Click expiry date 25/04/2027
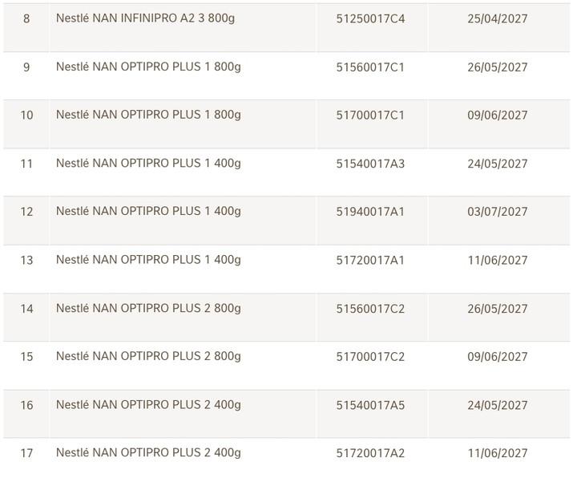Image resolution: width=577 pixels, height=482 pixels. pyautogui.click(x=497, y=18)
